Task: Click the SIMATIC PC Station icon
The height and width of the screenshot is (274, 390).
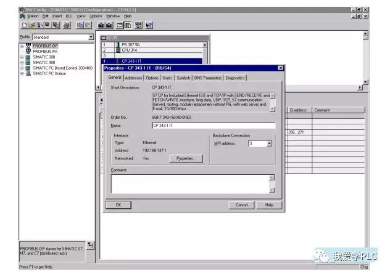Action: click(28, 74)
